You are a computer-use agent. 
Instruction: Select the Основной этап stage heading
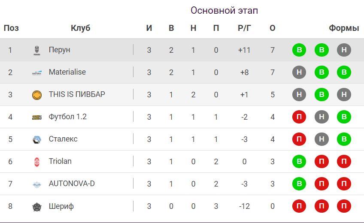click(224, 10)
